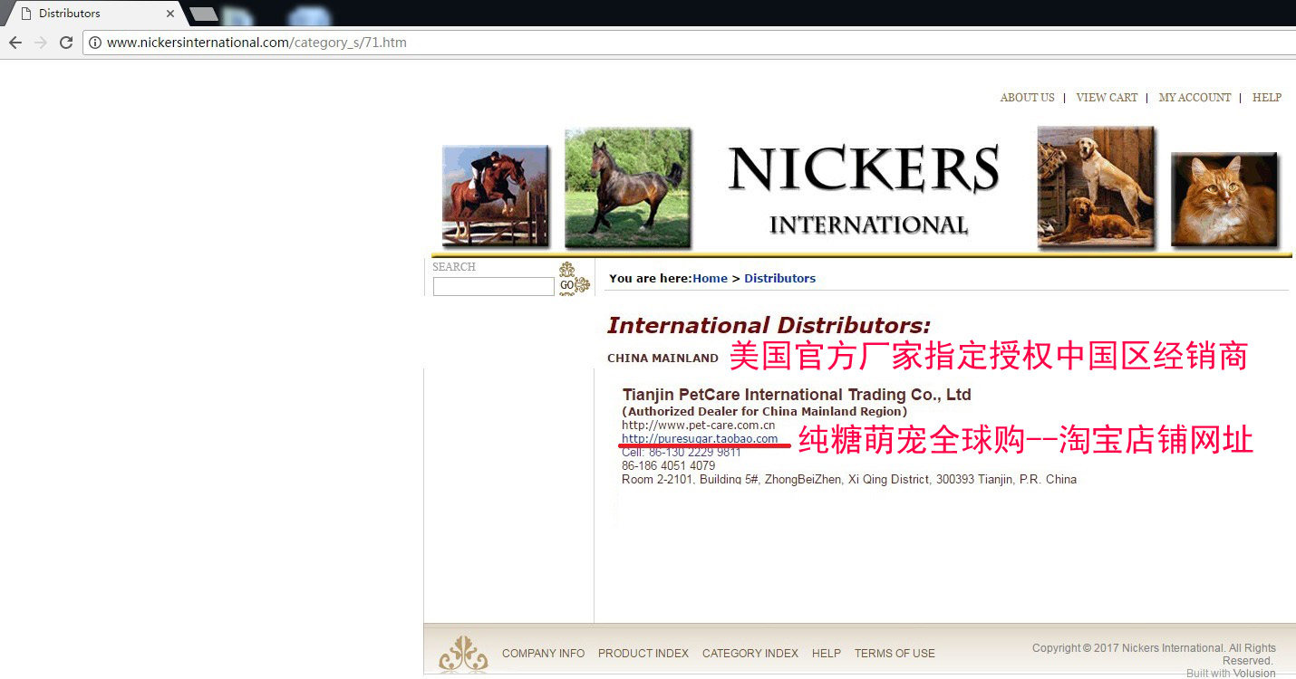1296x679 pixels.
Task: Focus the SEARCH input box
Action: click(493, 287)
